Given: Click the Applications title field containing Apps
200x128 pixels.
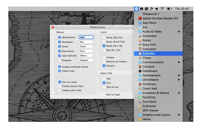Looking at the screenshot, I should (x=86, y=37).
